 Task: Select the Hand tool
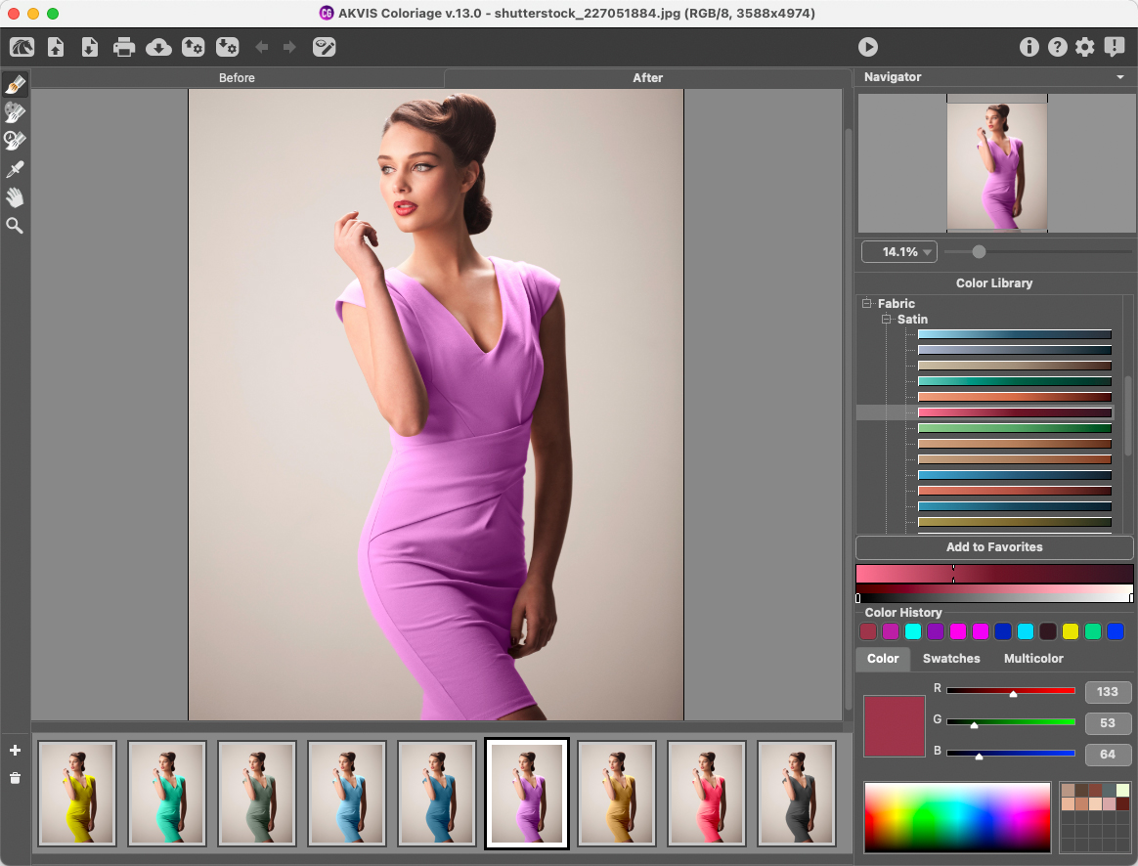pyautogui.click(x=15, y=197)
